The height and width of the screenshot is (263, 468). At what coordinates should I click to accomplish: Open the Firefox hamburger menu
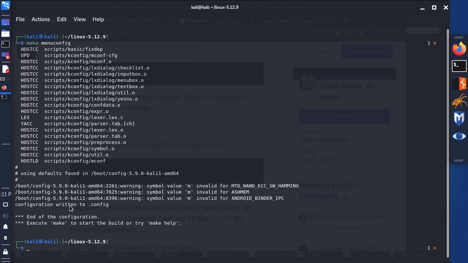coord(399,34)
